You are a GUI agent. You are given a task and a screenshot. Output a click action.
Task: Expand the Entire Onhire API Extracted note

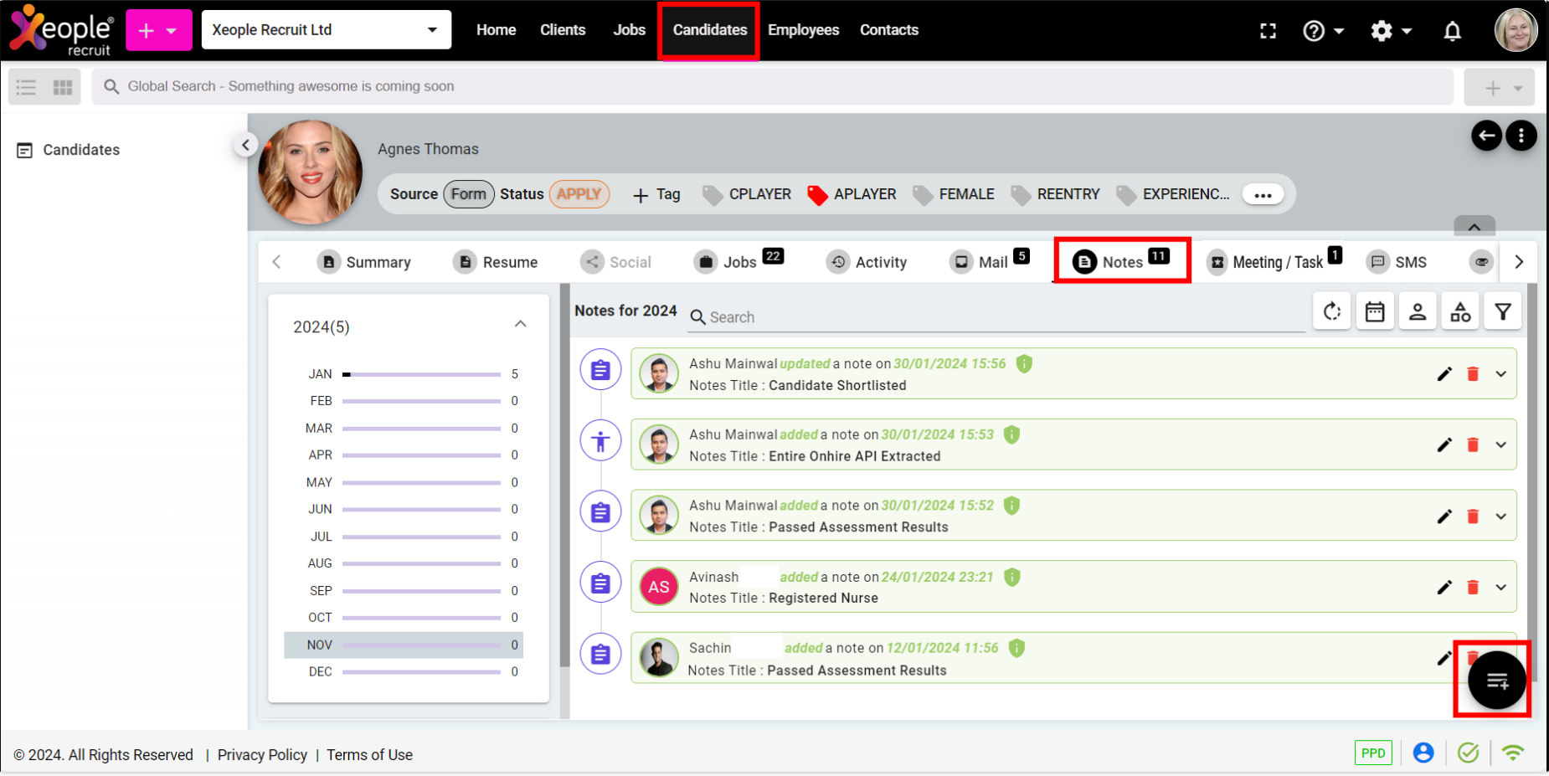1501,445
